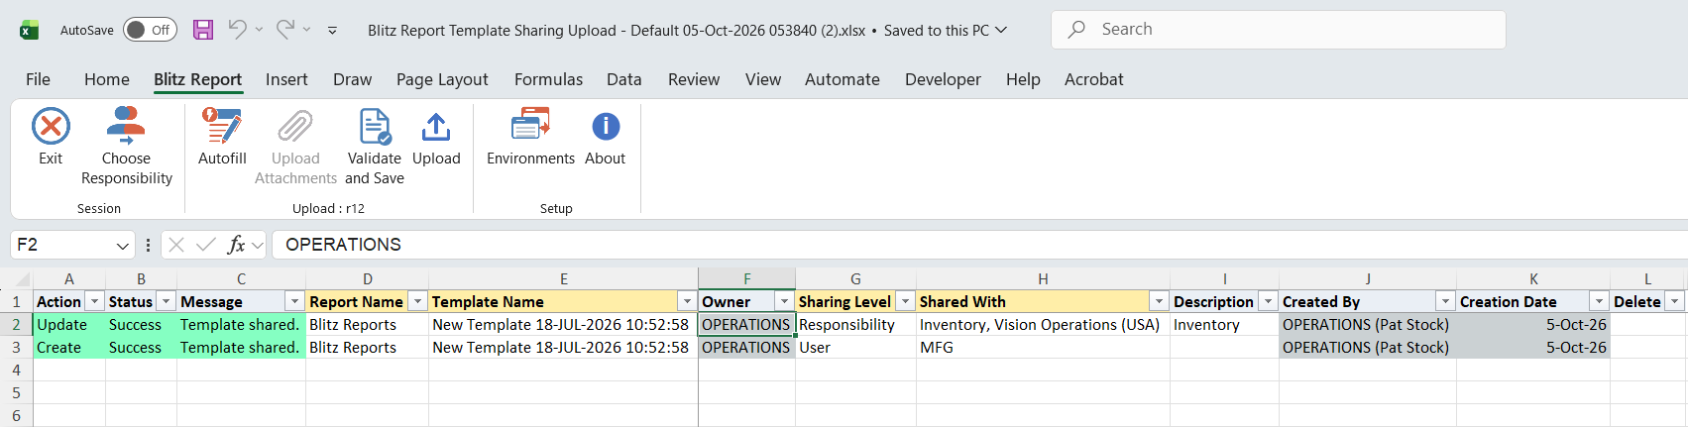Open Customize Quick Access Toolbar dropdown
The height and width of the screenshot is (427, 1688).
pyautogui.click(x=332, y=31)
